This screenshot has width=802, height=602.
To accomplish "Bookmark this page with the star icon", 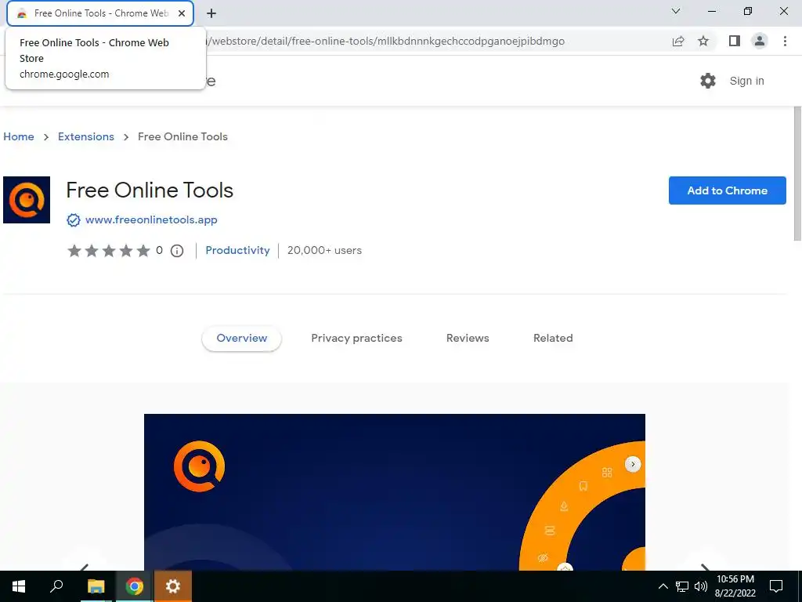I will (x=703, y=41).
